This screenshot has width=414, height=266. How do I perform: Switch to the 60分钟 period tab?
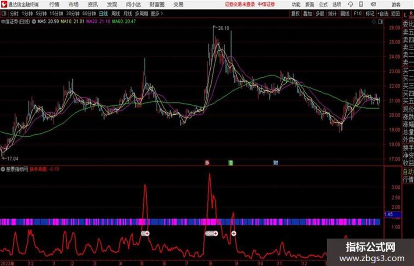click(x=89, y=14)
